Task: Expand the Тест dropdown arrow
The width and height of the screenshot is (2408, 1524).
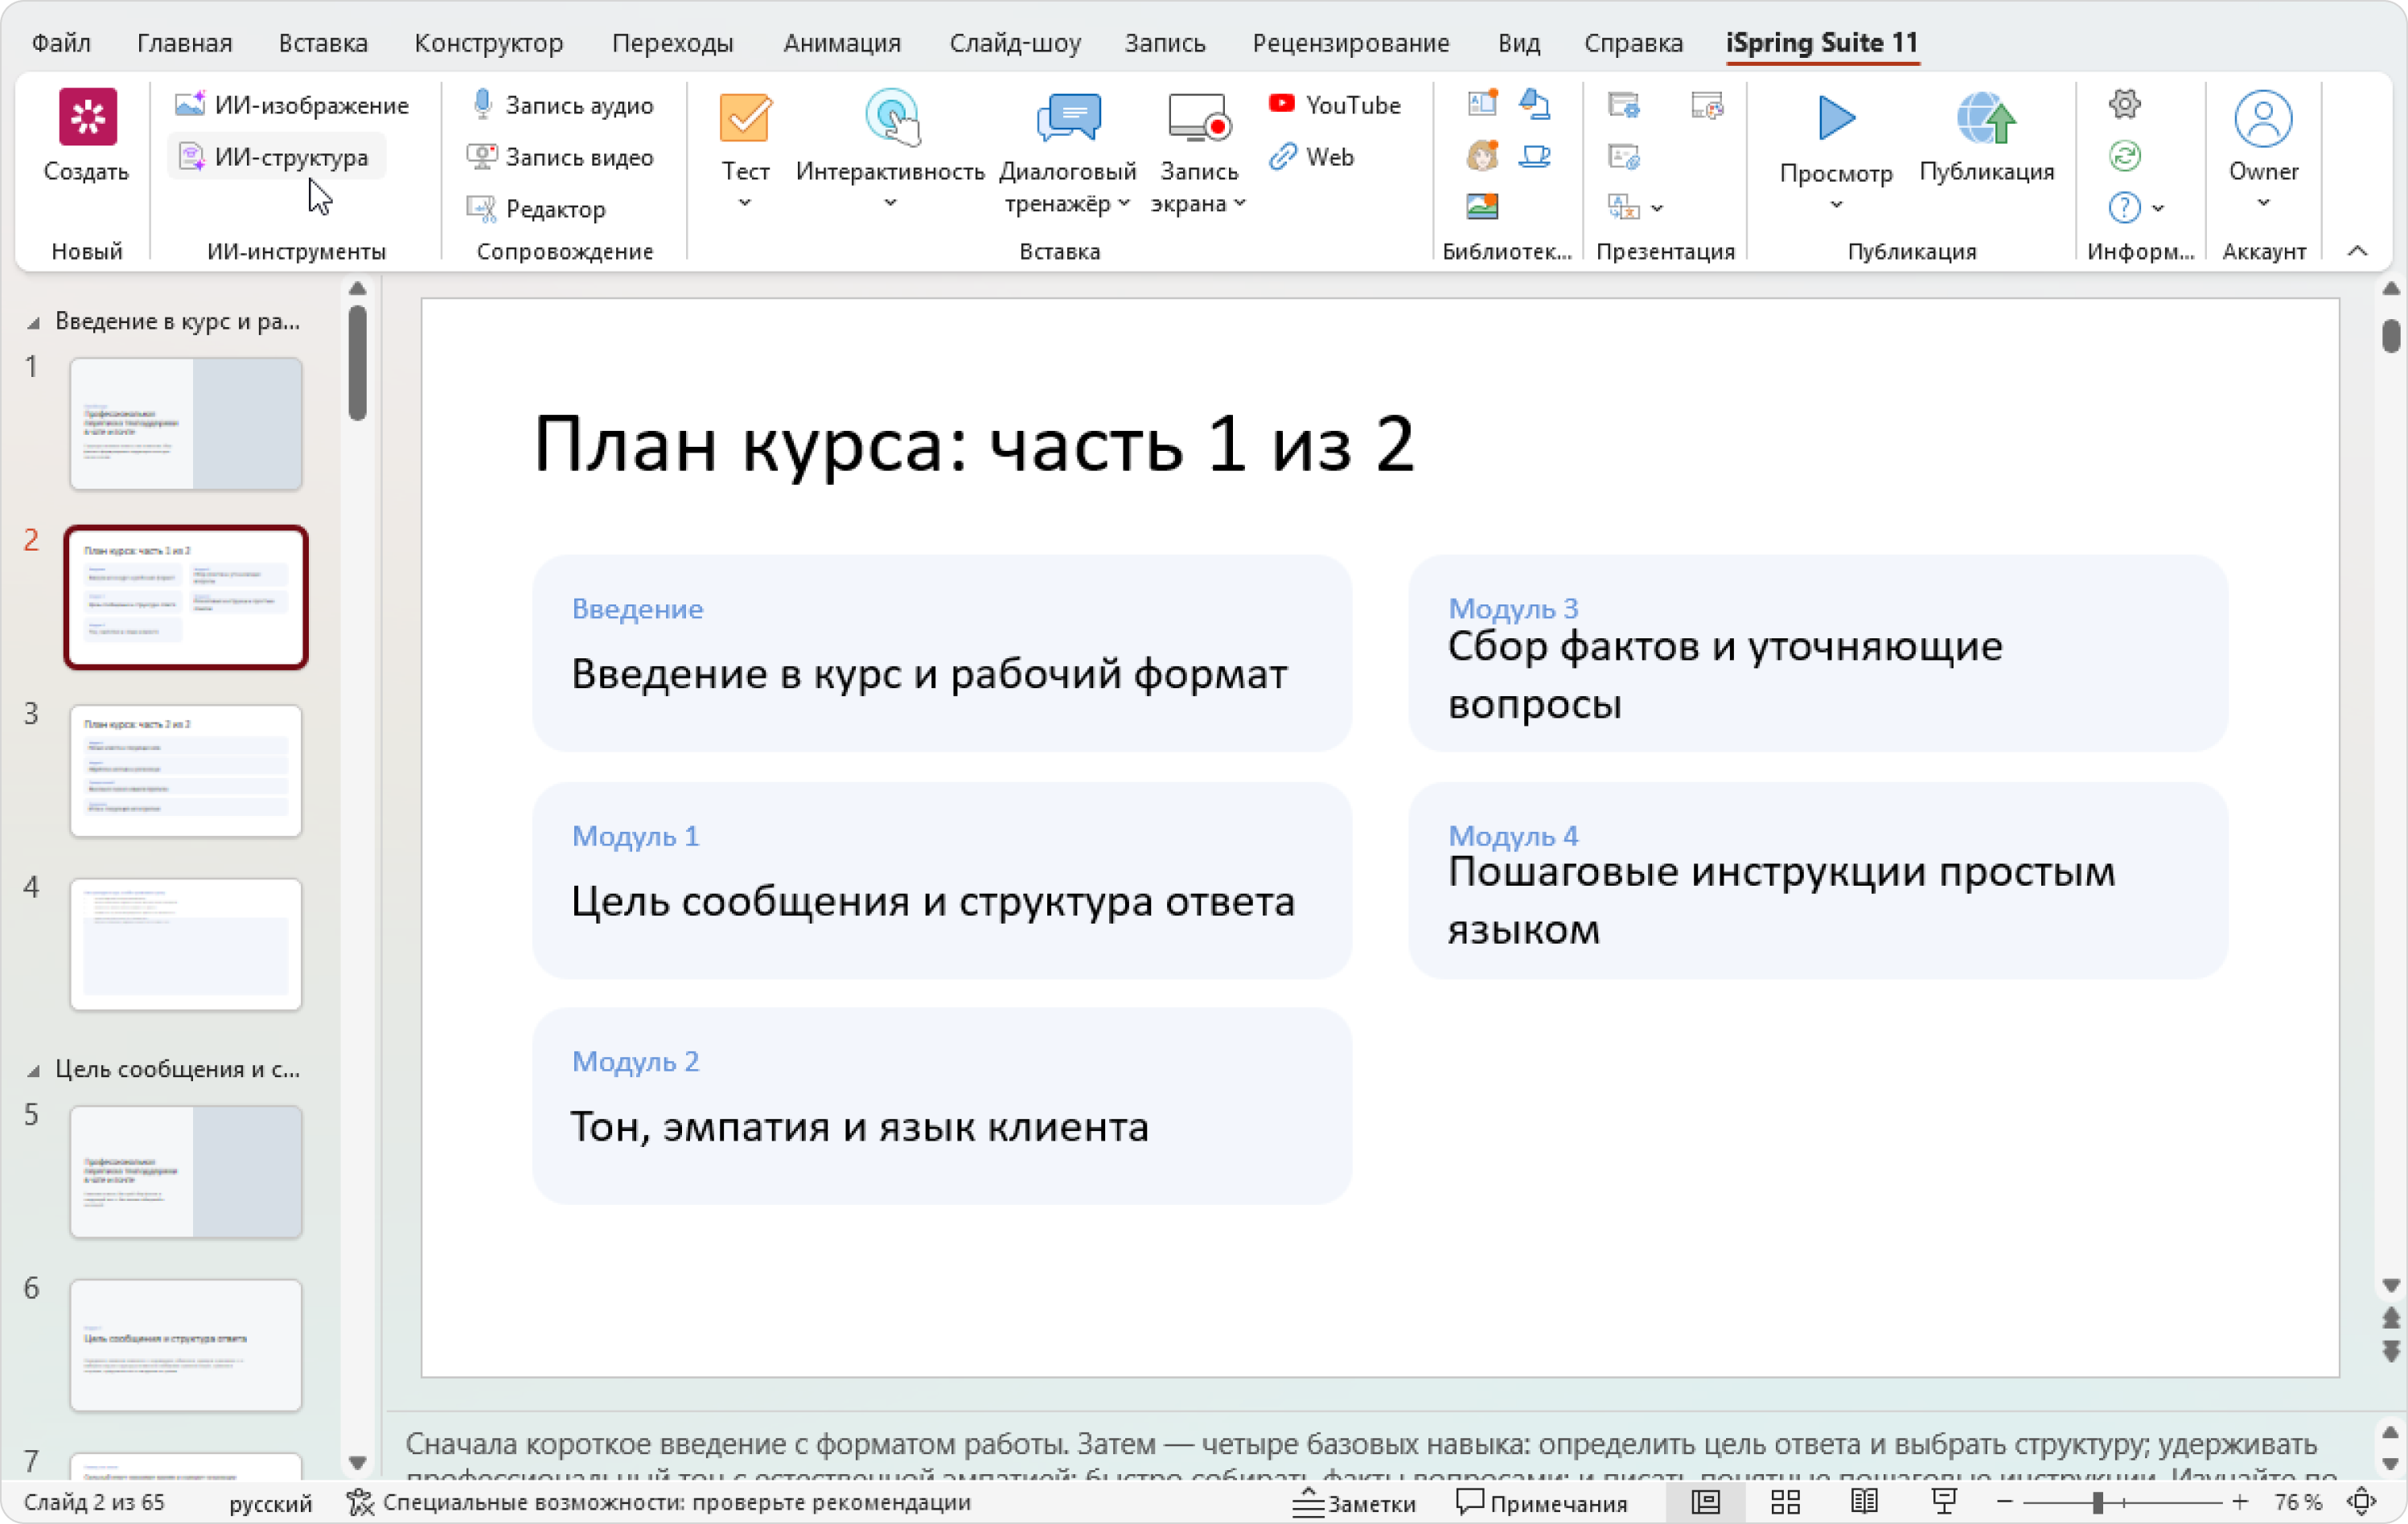Action: (744, 203)
